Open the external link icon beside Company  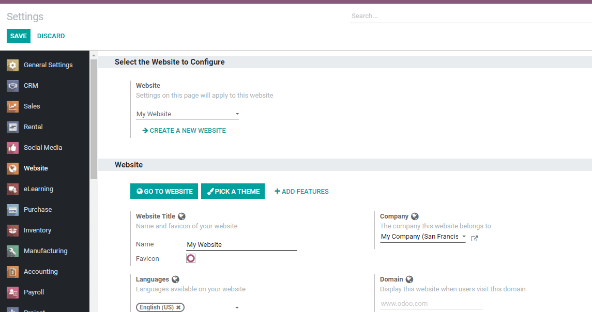475,238
